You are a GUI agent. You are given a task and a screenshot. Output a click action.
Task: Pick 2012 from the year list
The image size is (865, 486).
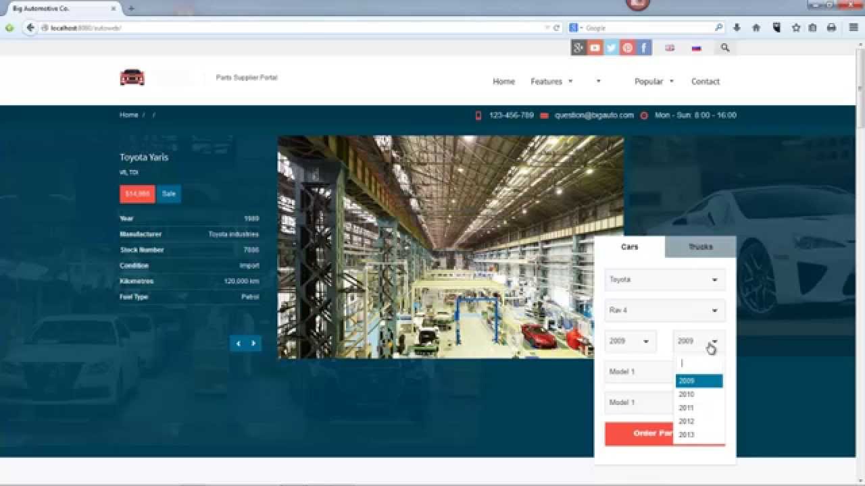pos(699,421)
